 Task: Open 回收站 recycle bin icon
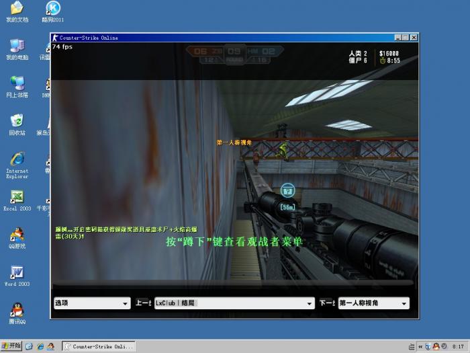17,124
